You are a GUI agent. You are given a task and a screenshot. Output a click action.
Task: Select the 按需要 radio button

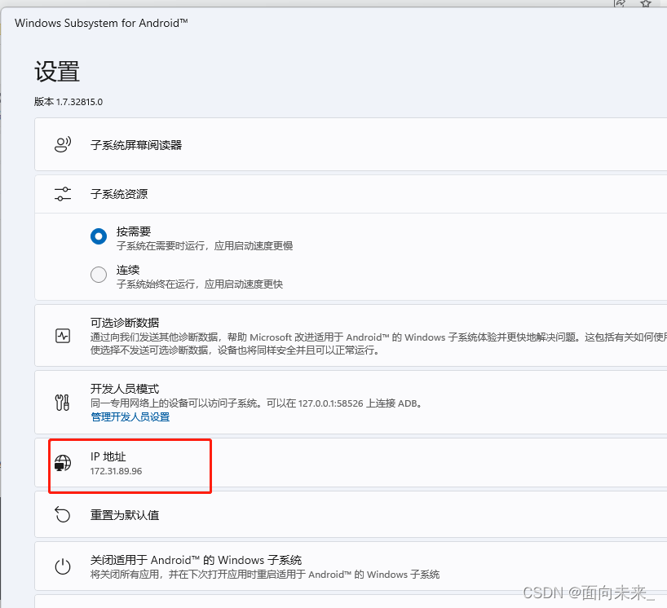(x=99, y=236)
